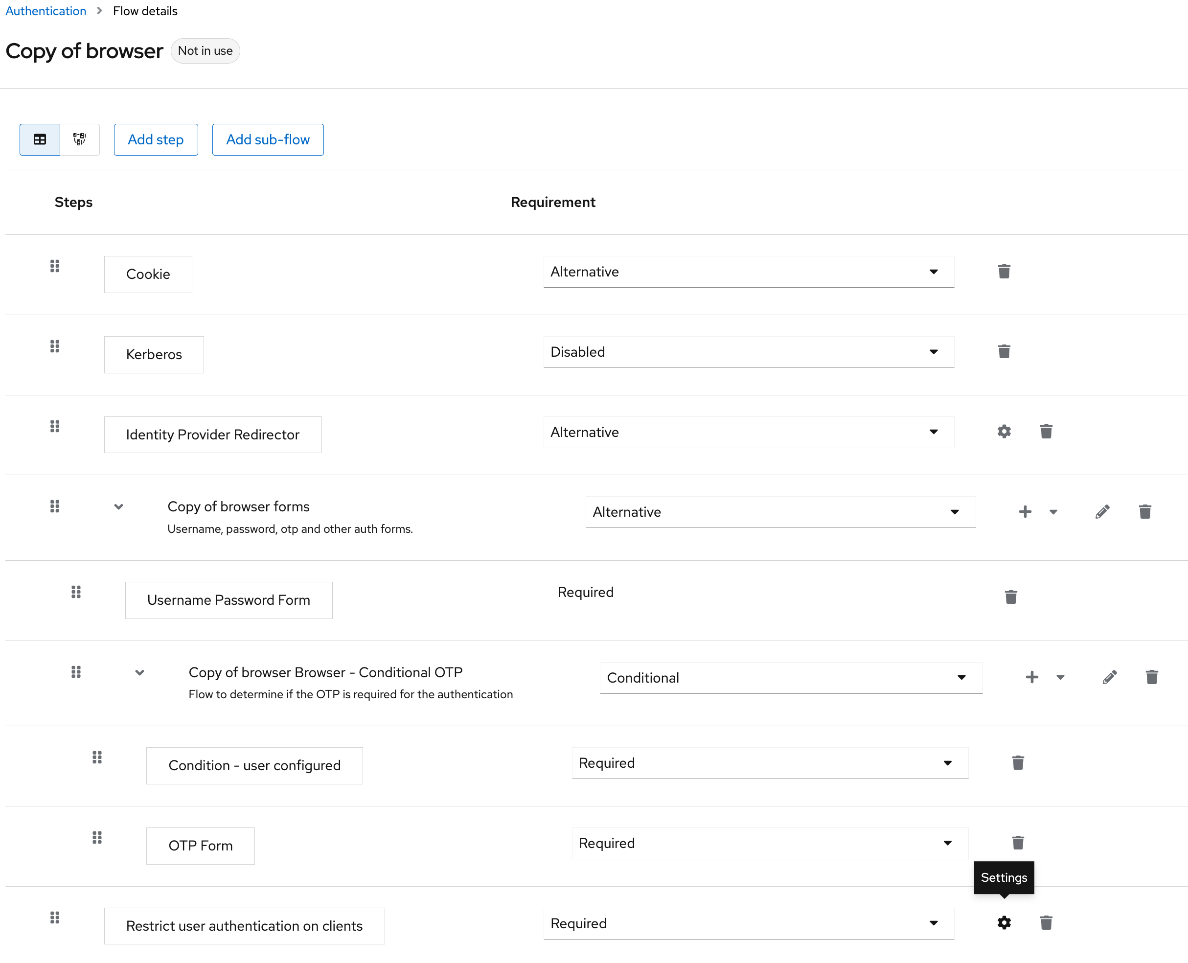Open Kerberos Disabled requirement dropdown

coord(748,351)
